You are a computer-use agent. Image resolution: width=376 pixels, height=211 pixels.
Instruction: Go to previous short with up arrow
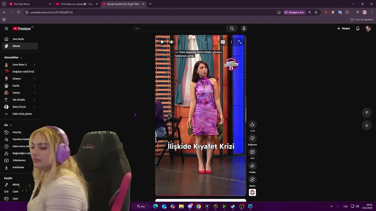click(x=367, y=113)
